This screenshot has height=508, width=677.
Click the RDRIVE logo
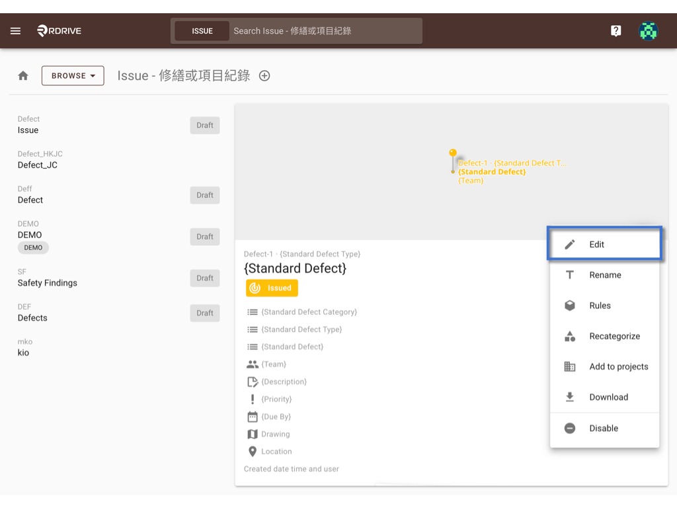coord(59,30)
